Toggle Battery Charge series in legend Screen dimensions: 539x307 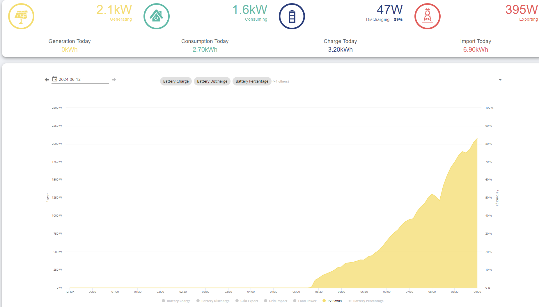tap(176, 301)
